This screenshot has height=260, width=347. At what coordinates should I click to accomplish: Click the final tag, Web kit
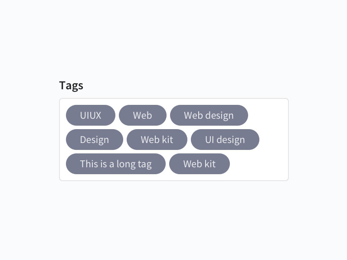click(x=200, y=164)
